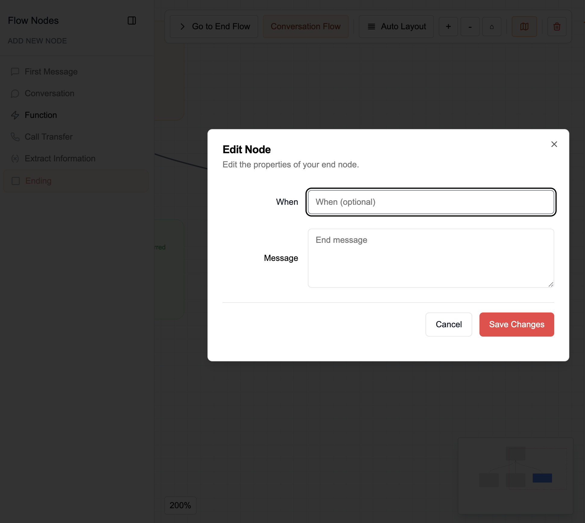Screen dimensions: 585x523
Task: Collapse the Flow Nodes sidebar panel icon
Action: [x=132, y=21]
